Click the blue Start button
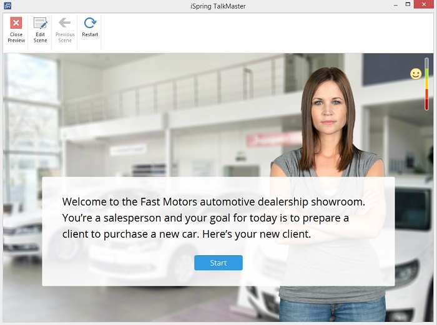This screenshot has width=437, height=325. (x=219, y=263)
